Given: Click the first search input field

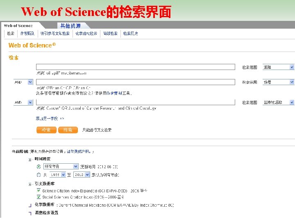Looking at the screenshot, I should tap(136, 67).
